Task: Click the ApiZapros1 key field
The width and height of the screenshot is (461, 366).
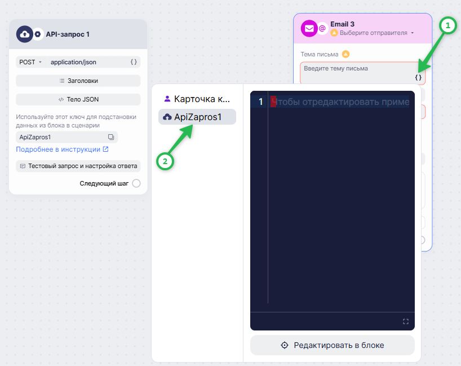Action: pyautogui.click(x=67, y=137)
